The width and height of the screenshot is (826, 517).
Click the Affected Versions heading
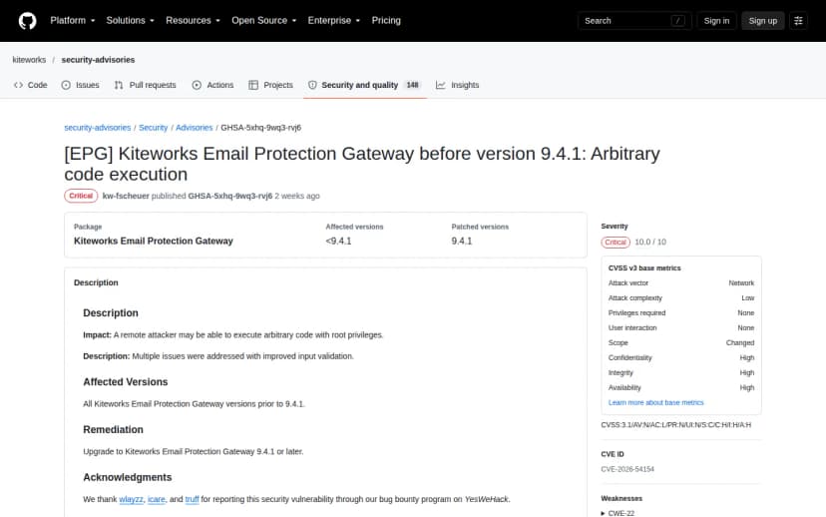[126, 381]
